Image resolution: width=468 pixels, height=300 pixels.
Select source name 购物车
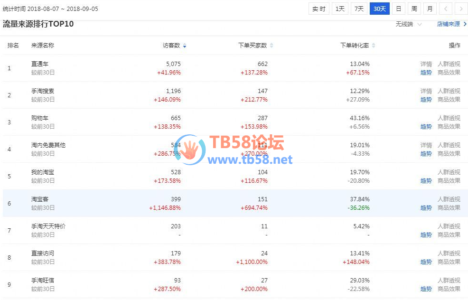[40, 118]
